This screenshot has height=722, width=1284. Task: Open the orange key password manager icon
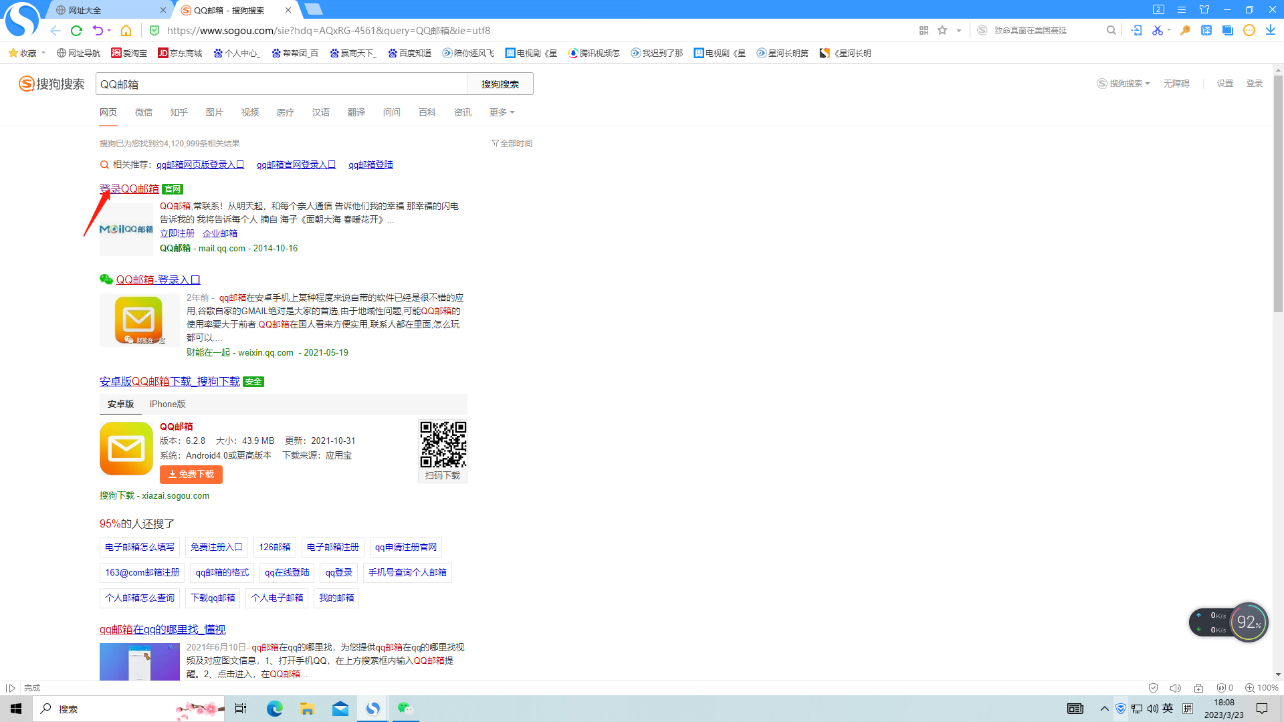[x=1185, y=30]
